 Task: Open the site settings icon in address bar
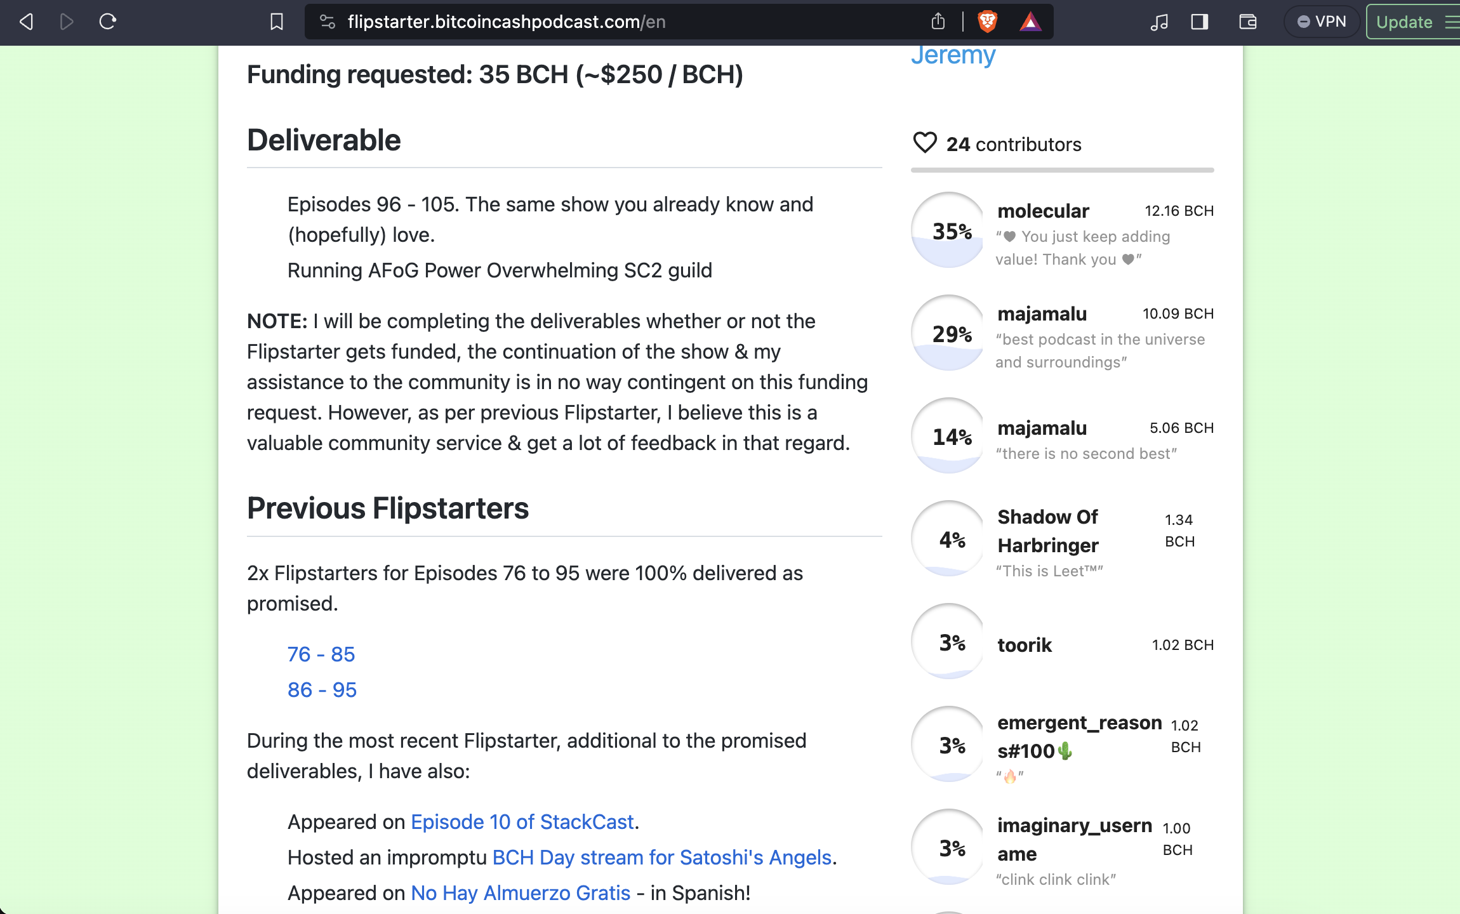pyautogui.click(x=328, y=22)
